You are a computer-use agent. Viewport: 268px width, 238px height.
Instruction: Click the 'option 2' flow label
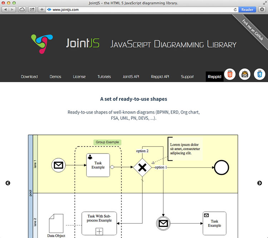click(142, 151)
